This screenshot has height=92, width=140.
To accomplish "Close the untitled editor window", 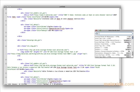I will click(5, 7).
